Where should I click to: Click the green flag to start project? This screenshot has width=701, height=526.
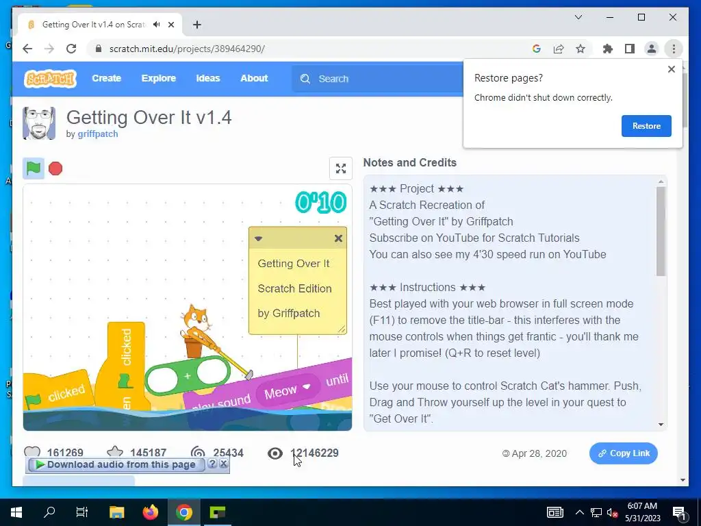click(34, 168)
